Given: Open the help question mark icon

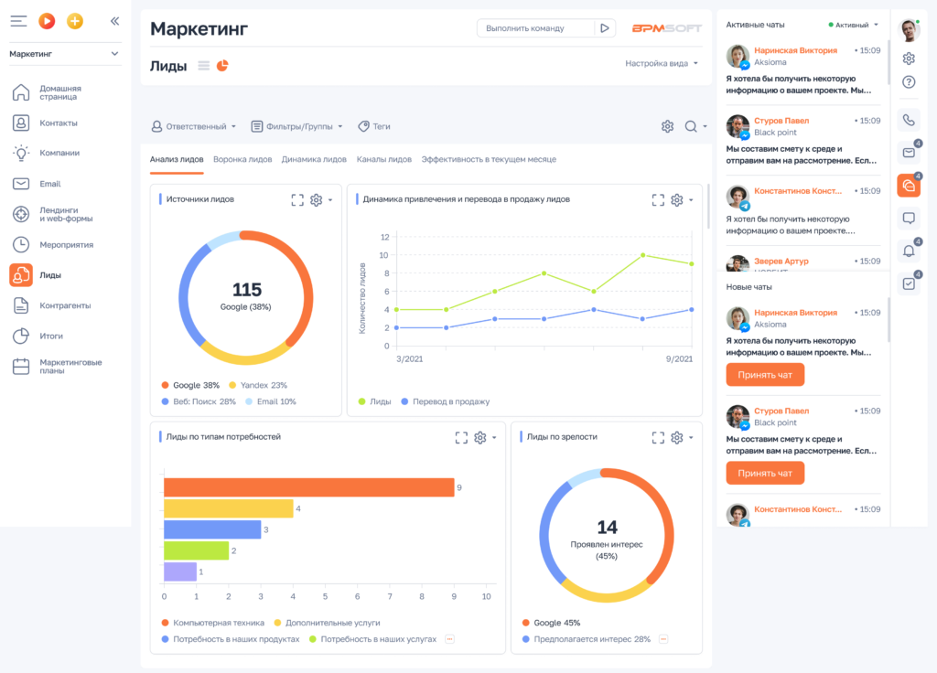Looking at the screenshot, I should (x=909, y=81).
